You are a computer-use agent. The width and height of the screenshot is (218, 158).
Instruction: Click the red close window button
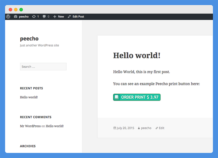click(10, 10)
